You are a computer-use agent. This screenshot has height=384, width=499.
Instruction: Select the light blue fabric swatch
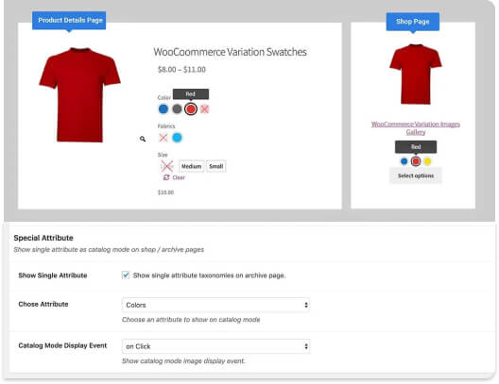click(x=177, y=138)
